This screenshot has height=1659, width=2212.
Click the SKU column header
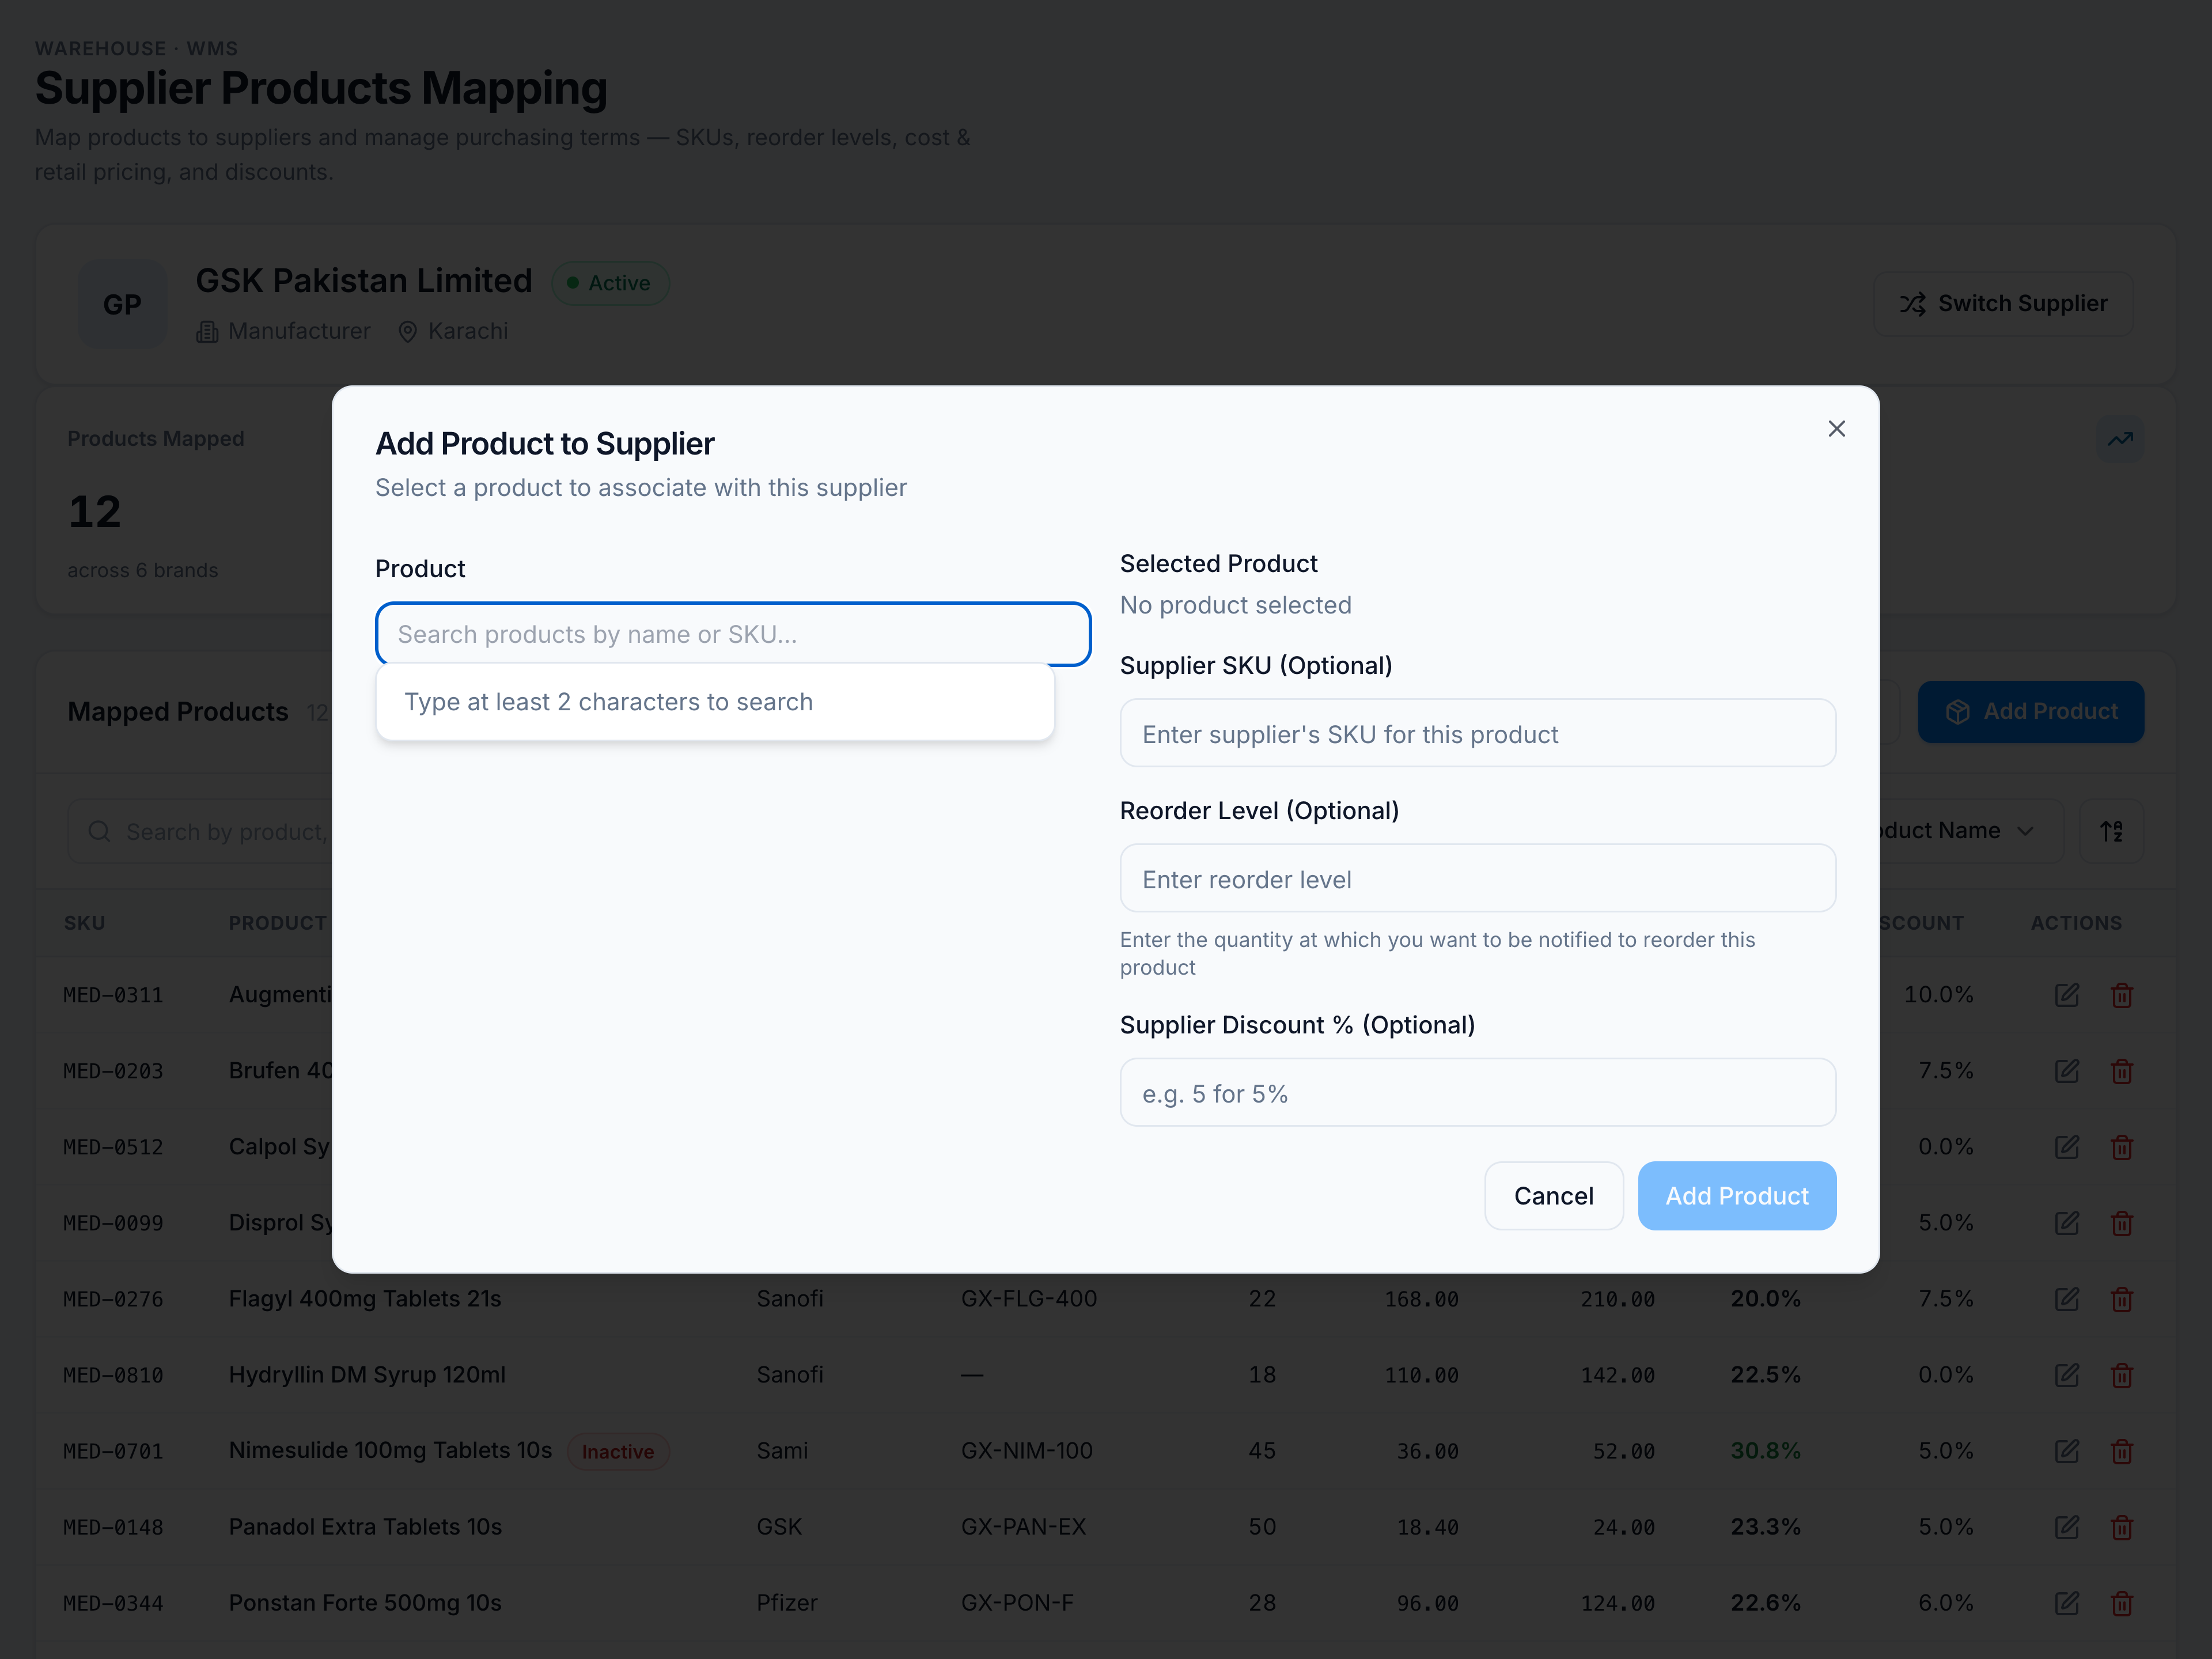[85, 923]
